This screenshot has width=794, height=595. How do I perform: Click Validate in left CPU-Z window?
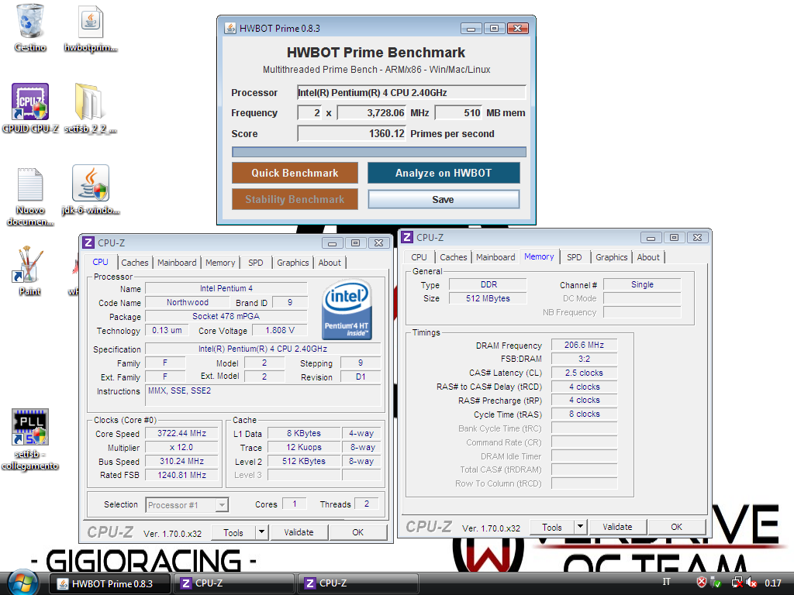pyautogui.click(x=299, y=532)
